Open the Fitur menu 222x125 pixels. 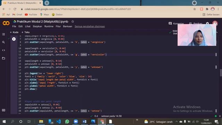pyautogui.click(x=58, y=26)
